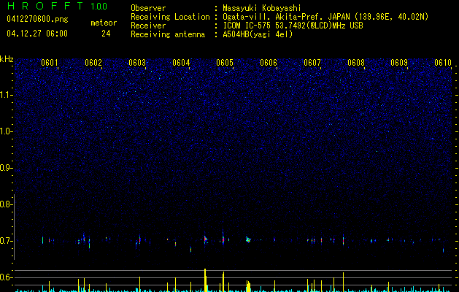Image resolution: width=459 pixels, height=292 pixels.
Task: Click the 1.0 frequency axis label
Action: (5, 131)
